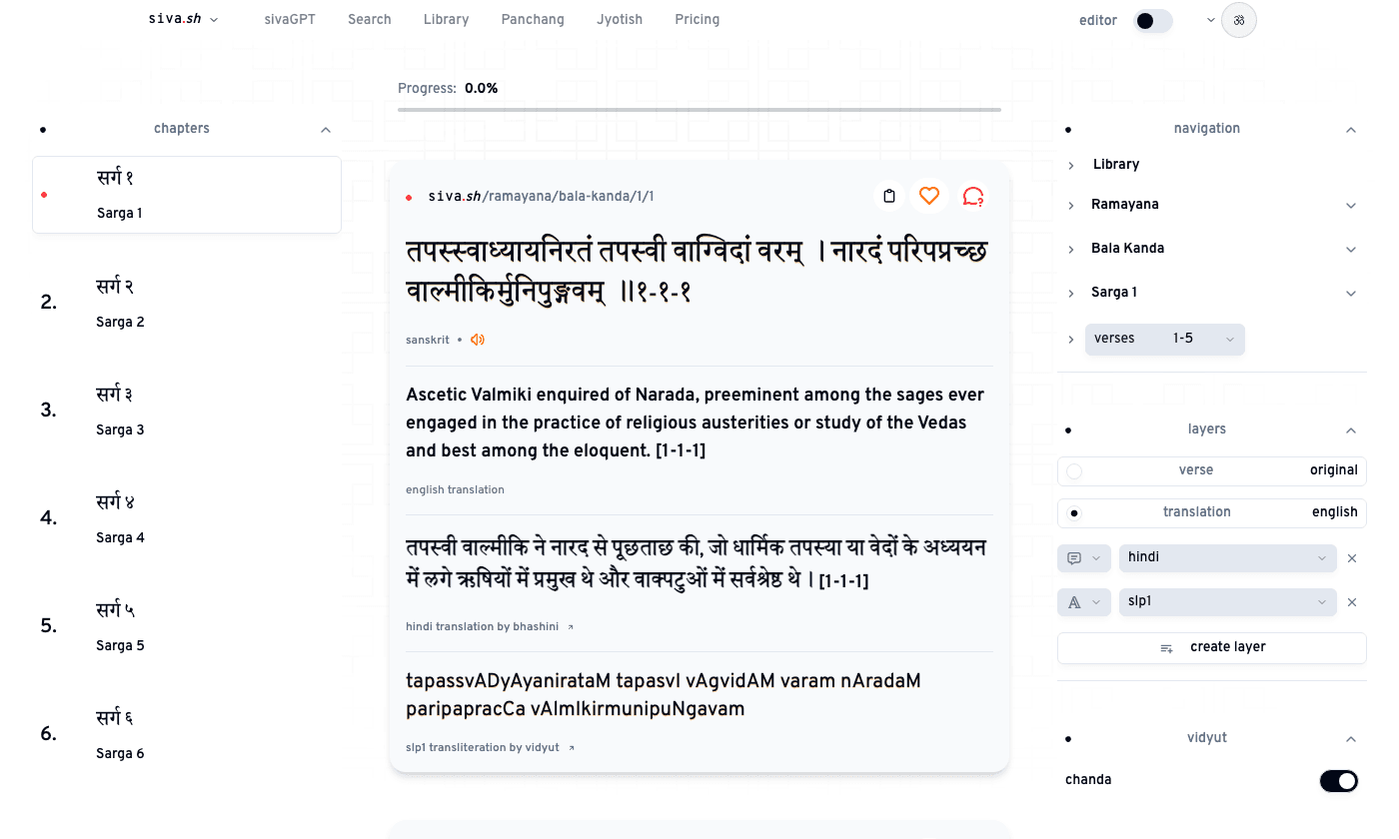This screenshot has width=1399, height=839.
Task: Open the vidyut external link arrow
Action: point(571,748)
